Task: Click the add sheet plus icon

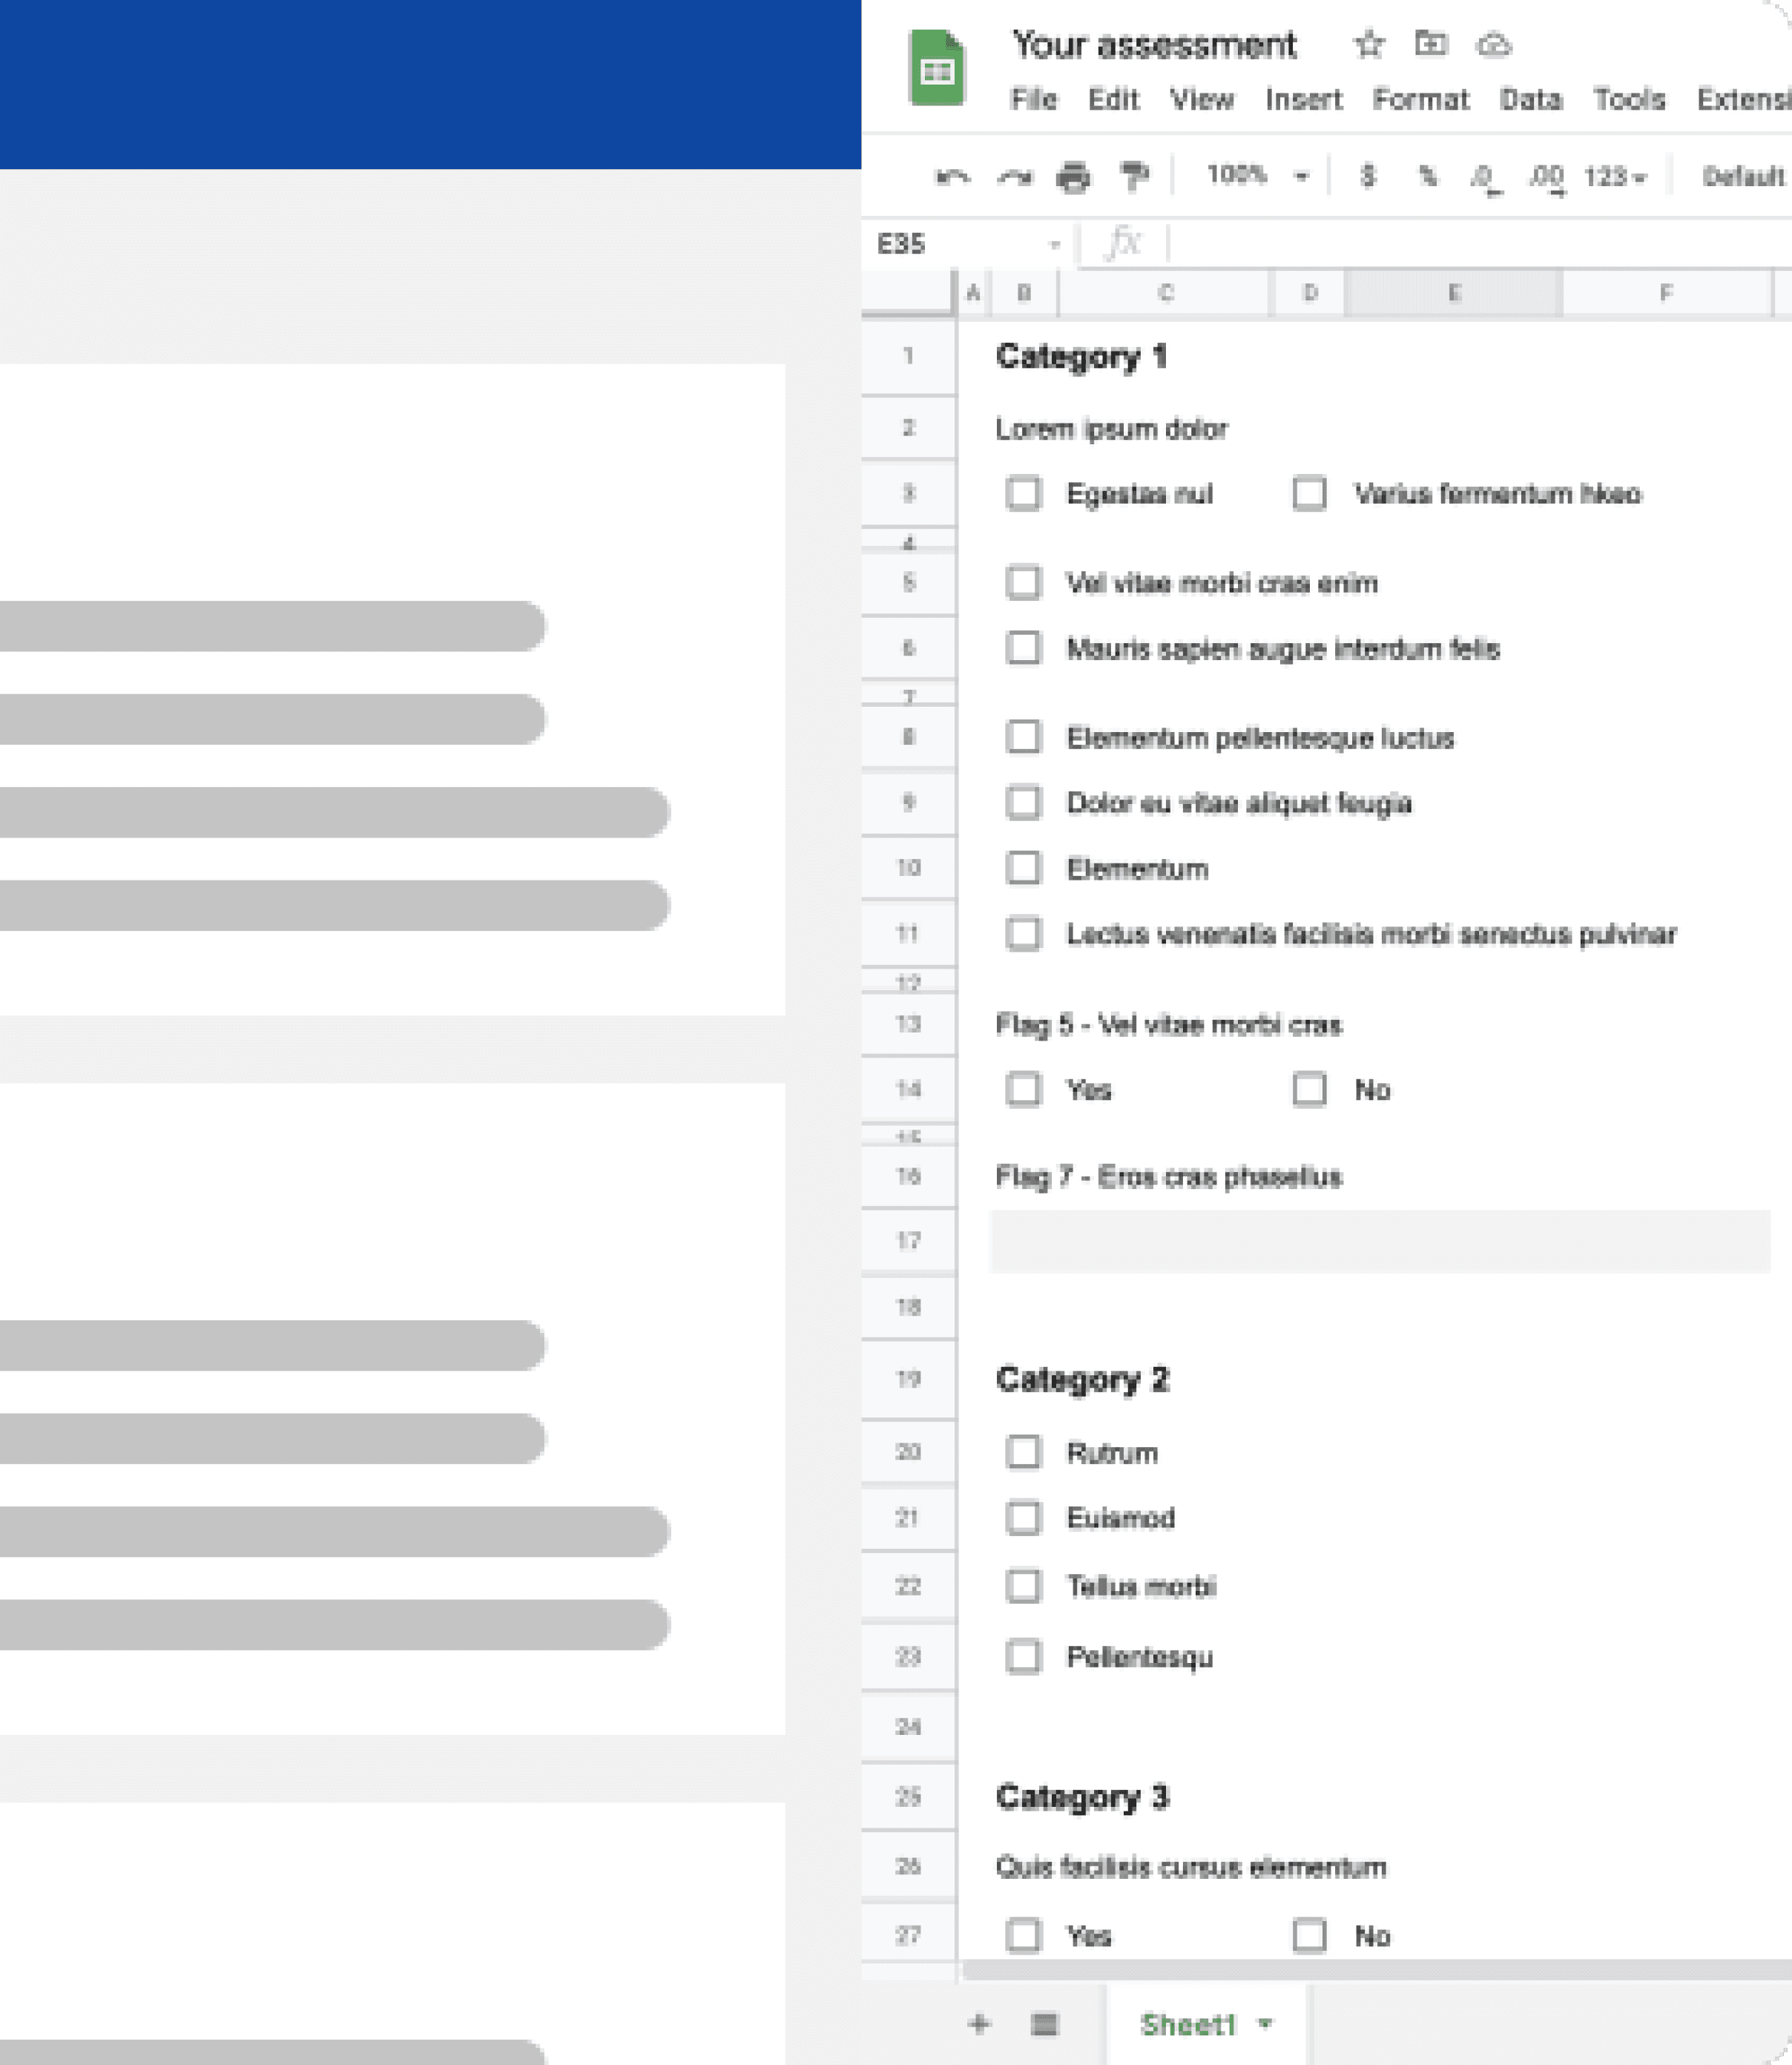Action: point(979,2024)
